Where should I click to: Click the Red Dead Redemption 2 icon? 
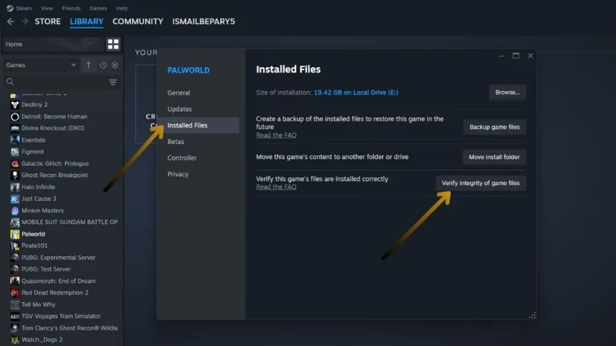[15, 293]
